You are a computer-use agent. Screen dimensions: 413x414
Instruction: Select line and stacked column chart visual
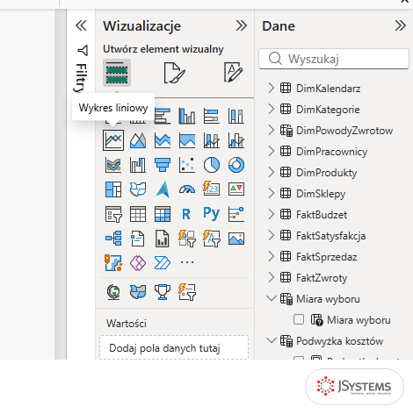point(212,140)
